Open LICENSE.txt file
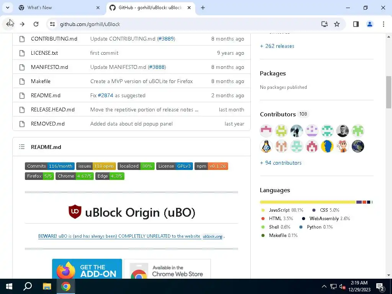This screenshot has height=294, width=392. [44, 53]
